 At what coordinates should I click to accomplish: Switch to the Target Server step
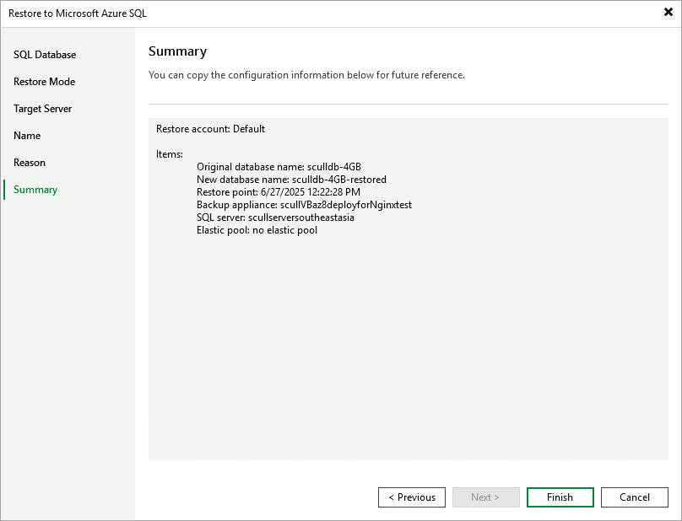(x=42, y=109)
